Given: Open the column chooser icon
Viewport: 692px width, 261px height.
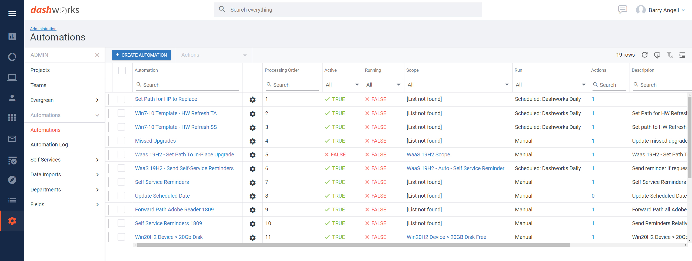Looking at the screenshot, I should pos(682,55).
